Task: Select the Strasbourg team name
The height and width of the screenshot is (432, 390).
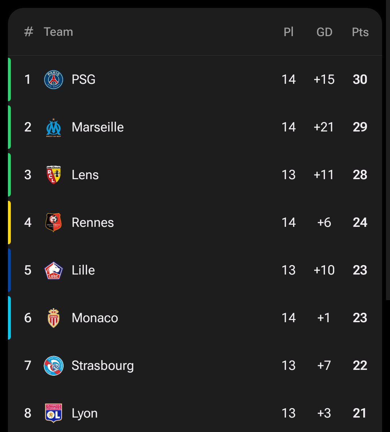Action: click(x=103, y=366)
